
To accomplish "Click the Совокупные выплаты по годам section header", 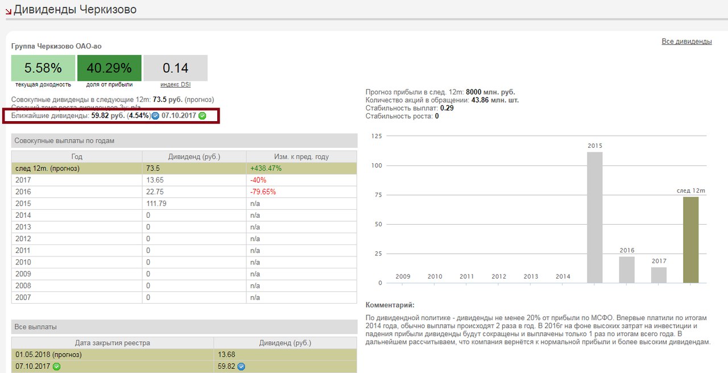I will pyautogui.click(x=184, y=140).
